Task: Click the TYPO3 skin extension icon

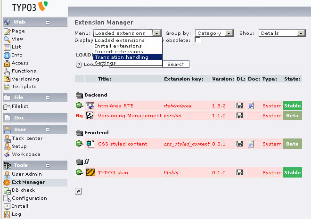Action: pos(90,172)
